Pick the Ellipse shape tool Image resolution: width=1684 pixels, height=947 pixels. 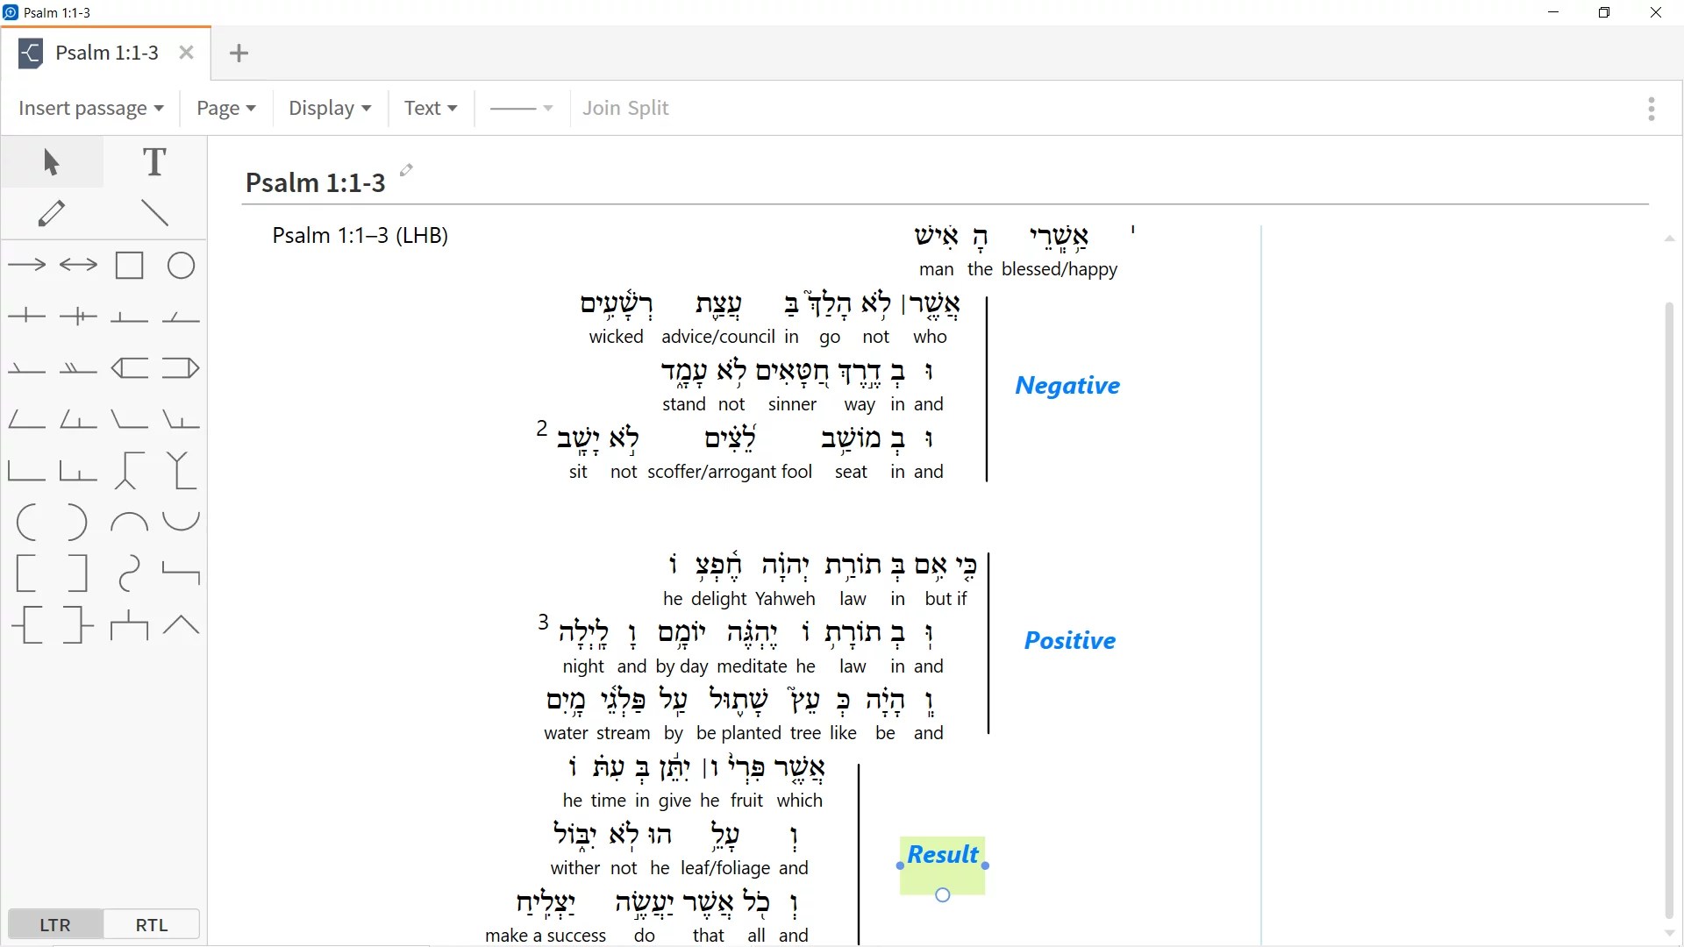coord(181,265)
